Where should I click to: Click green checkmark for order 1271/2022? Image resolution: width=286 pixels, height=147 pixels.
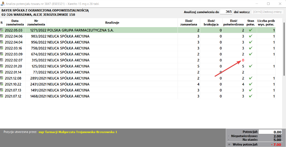[x=251, y=30]
